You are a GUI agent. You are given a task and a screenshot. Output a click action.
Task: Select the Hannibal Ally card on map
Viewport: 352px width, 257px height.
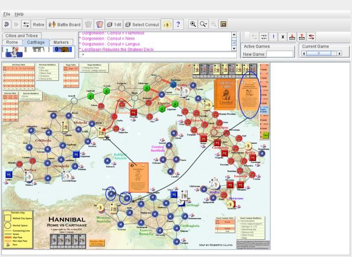tap(138, 178)
